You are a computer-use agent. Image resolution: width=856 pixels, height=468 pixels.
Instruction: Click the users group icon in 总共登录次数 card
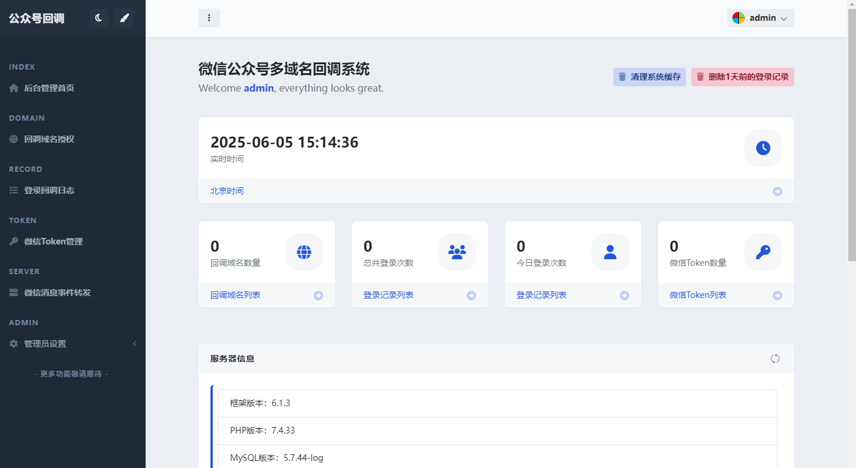(457, 252)
